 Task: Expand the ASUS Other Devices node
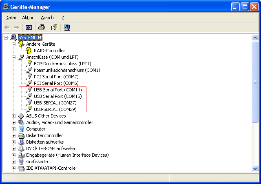click(13, 116)
